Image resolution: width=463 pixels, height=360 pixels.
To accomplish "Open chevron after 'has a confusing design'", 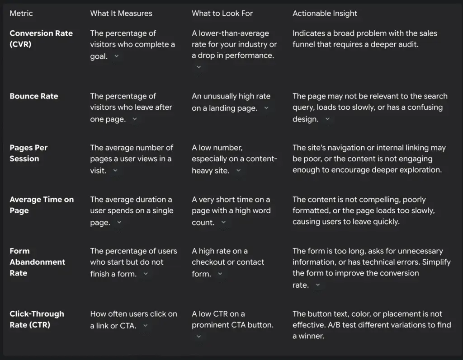I will coord(327,119).
